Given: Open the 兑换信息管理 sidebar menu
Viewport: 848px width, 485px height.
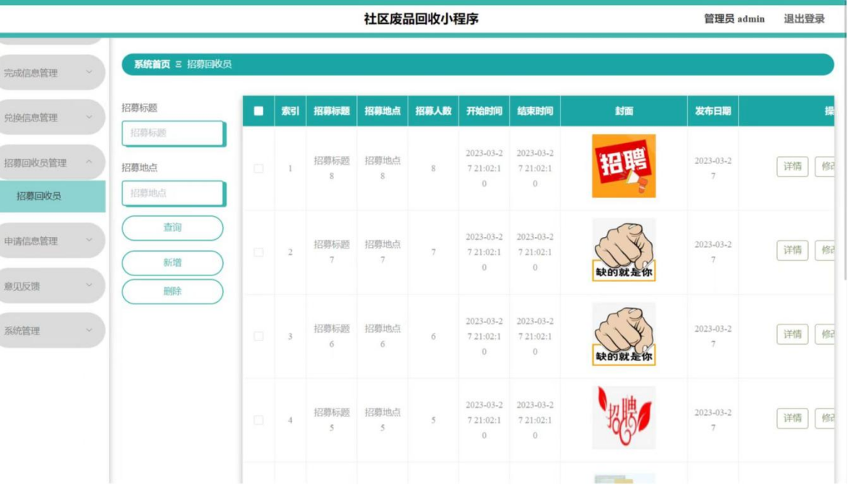Looking at the screenshot, I should (52, 117).
